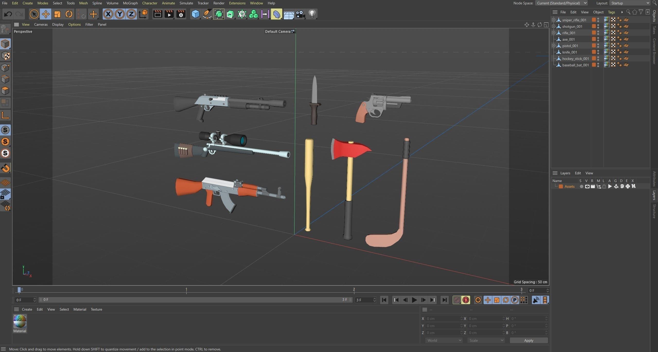Add a Light object

tap(312, 14)
